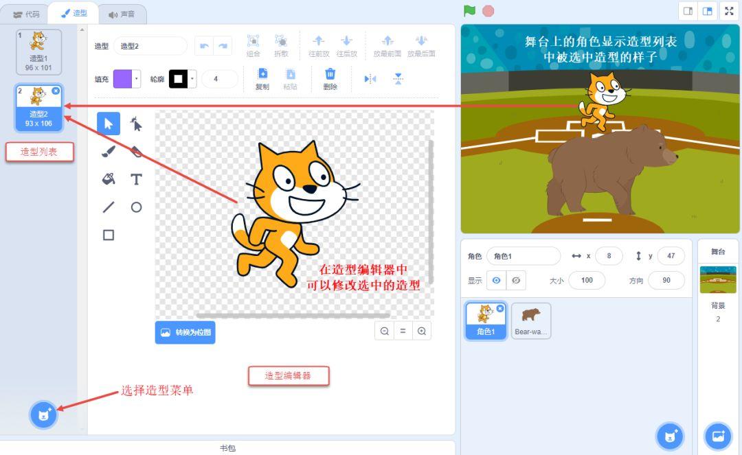
Task: Click the sprite name field 角色1
Action: pyautogui.click(x=524, y=256)
